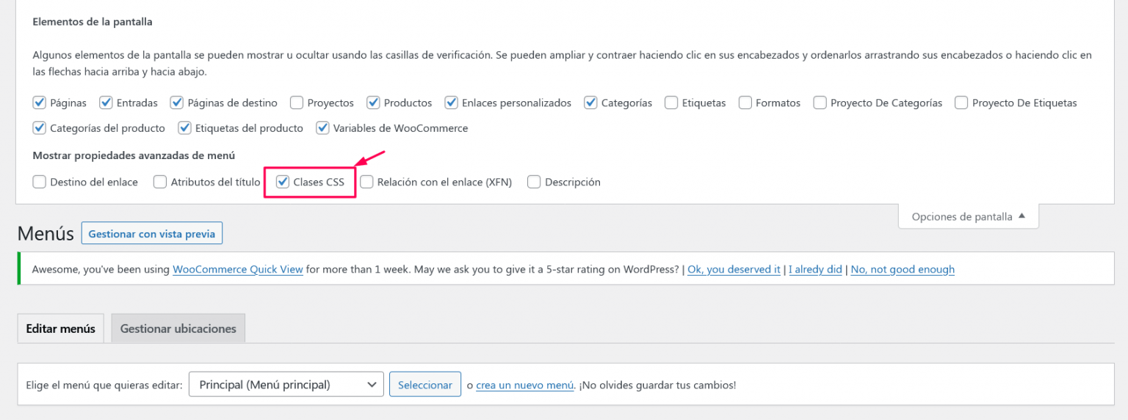The width and height of the screenshot is (1128, 420).
Task: Enable the Formatos checkbox
Action: (x=745, y=103)
